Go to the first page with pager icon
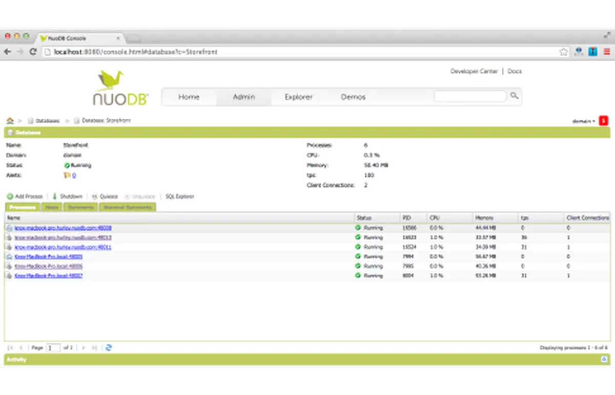 coord(11,347)
